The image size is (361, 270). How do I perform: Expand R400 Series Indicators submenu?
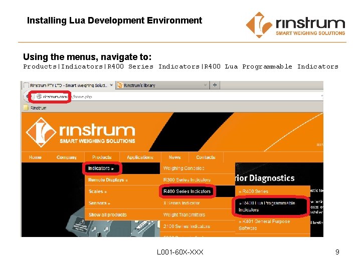pyautogui.click(x=198, y=191)
